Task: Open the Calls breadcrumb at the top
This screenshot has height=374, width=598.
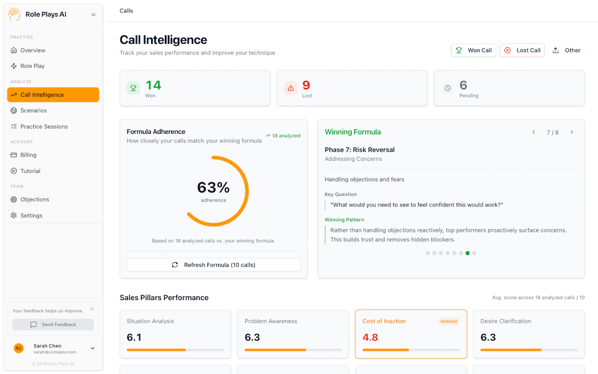Action: [x=126, y=10]
